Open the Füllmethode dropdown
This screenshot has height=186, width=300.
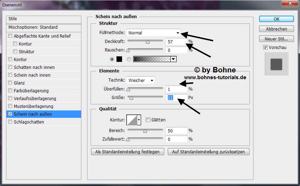coord(154,33)
